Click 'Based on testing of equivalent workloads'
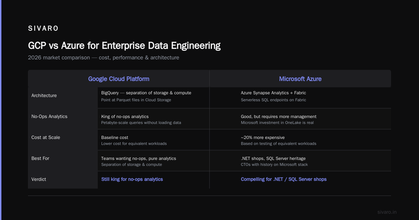Image resolution: width=419 pixels, height=220 pixels. [279, 144]
